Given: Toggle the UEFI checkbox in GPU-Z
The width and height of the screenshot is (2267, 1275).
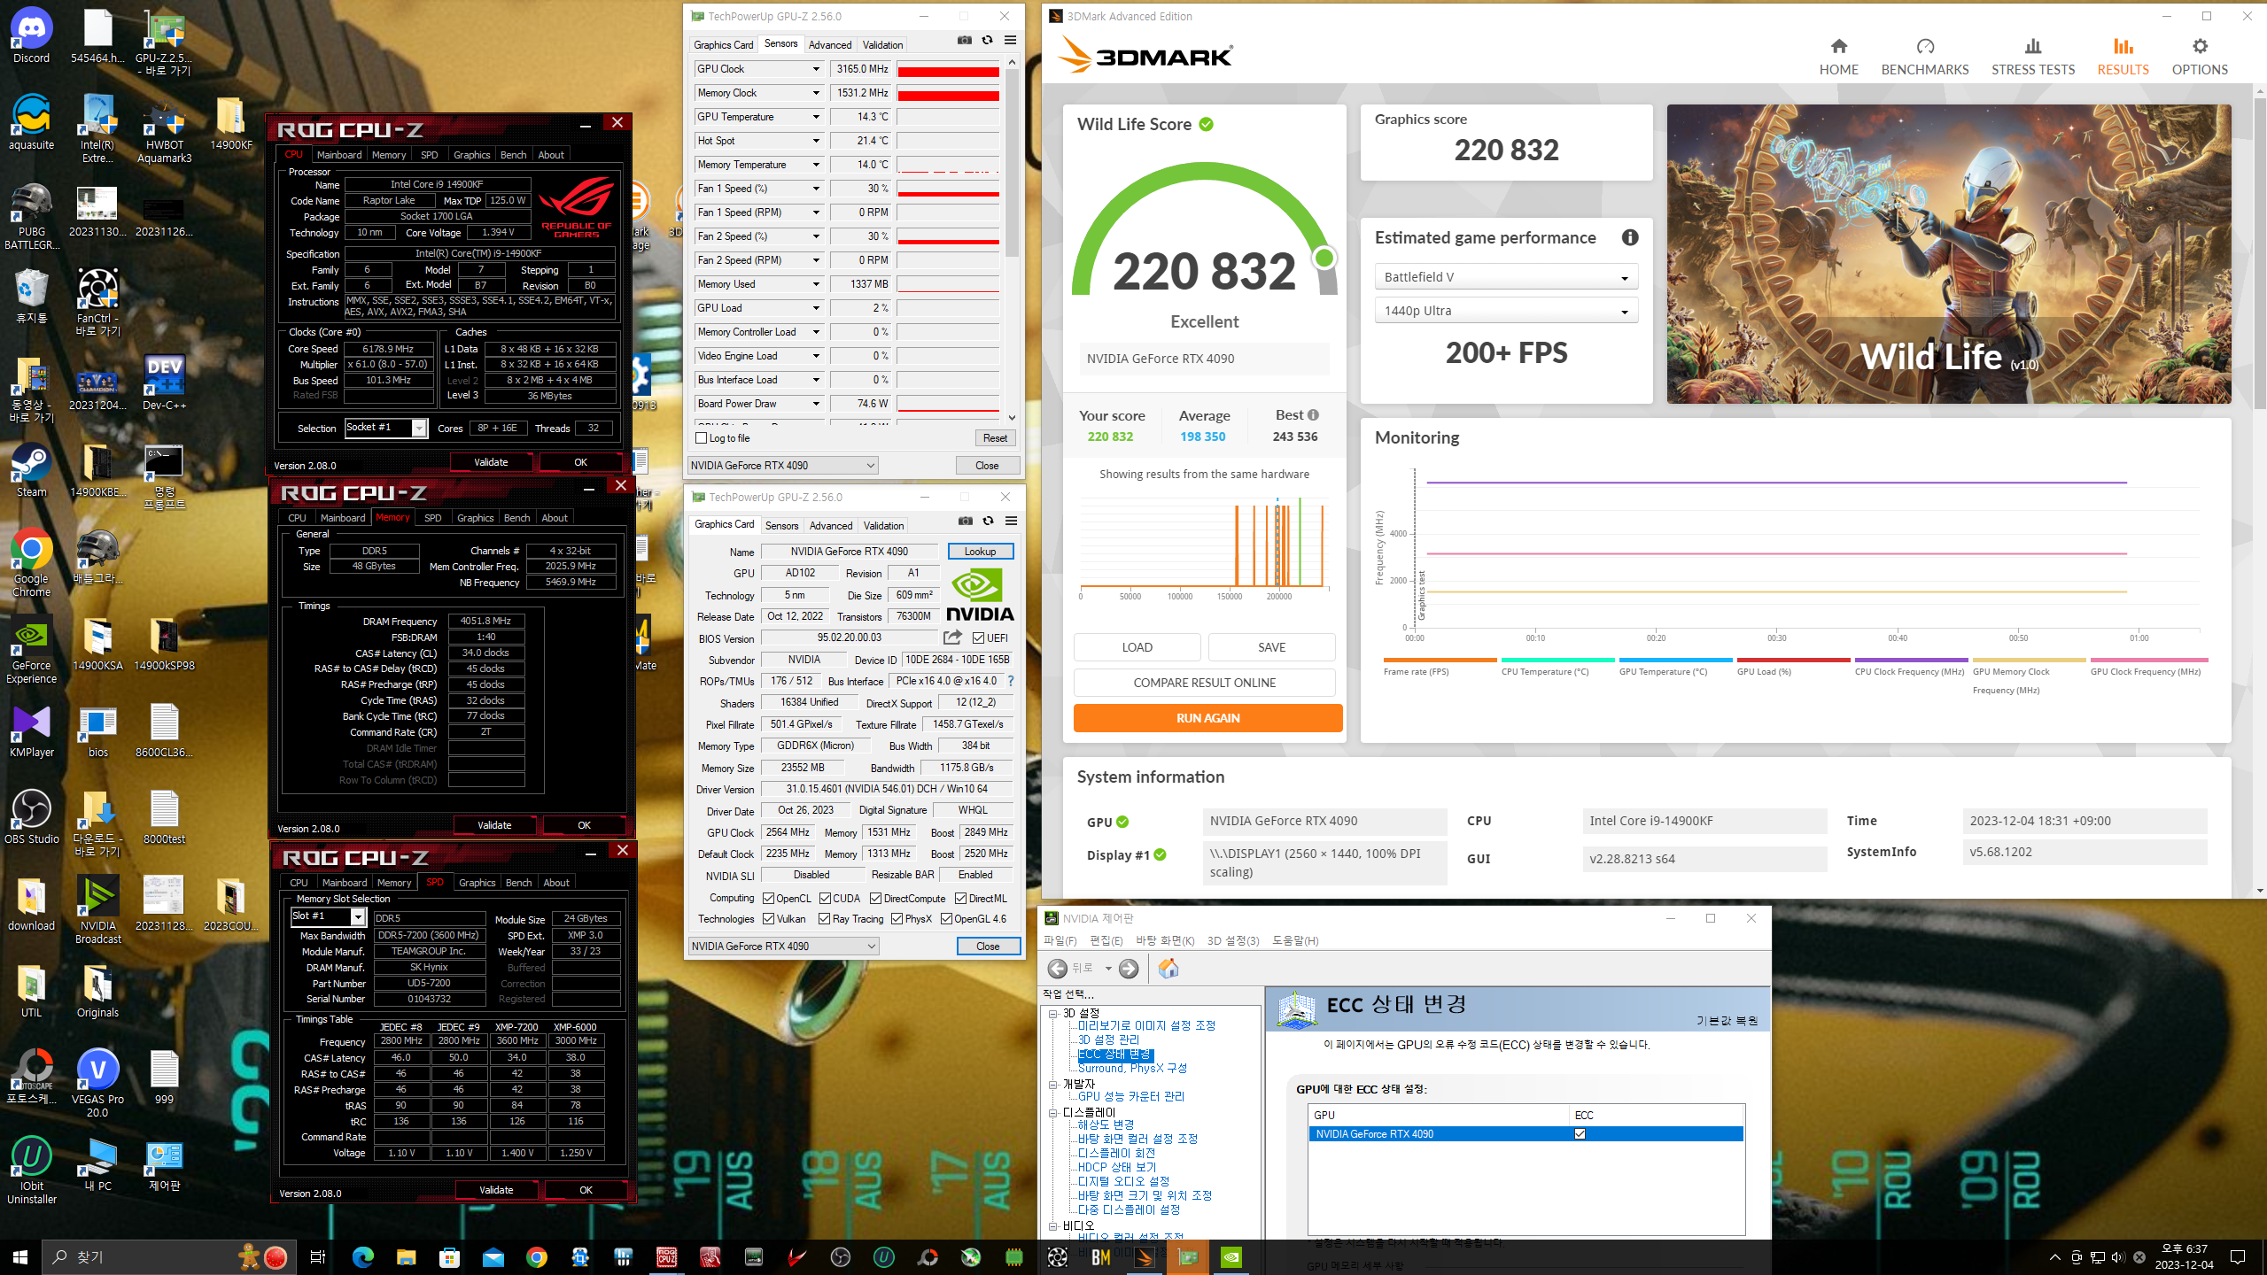Looking at the screenshot, I should (978, 637).
